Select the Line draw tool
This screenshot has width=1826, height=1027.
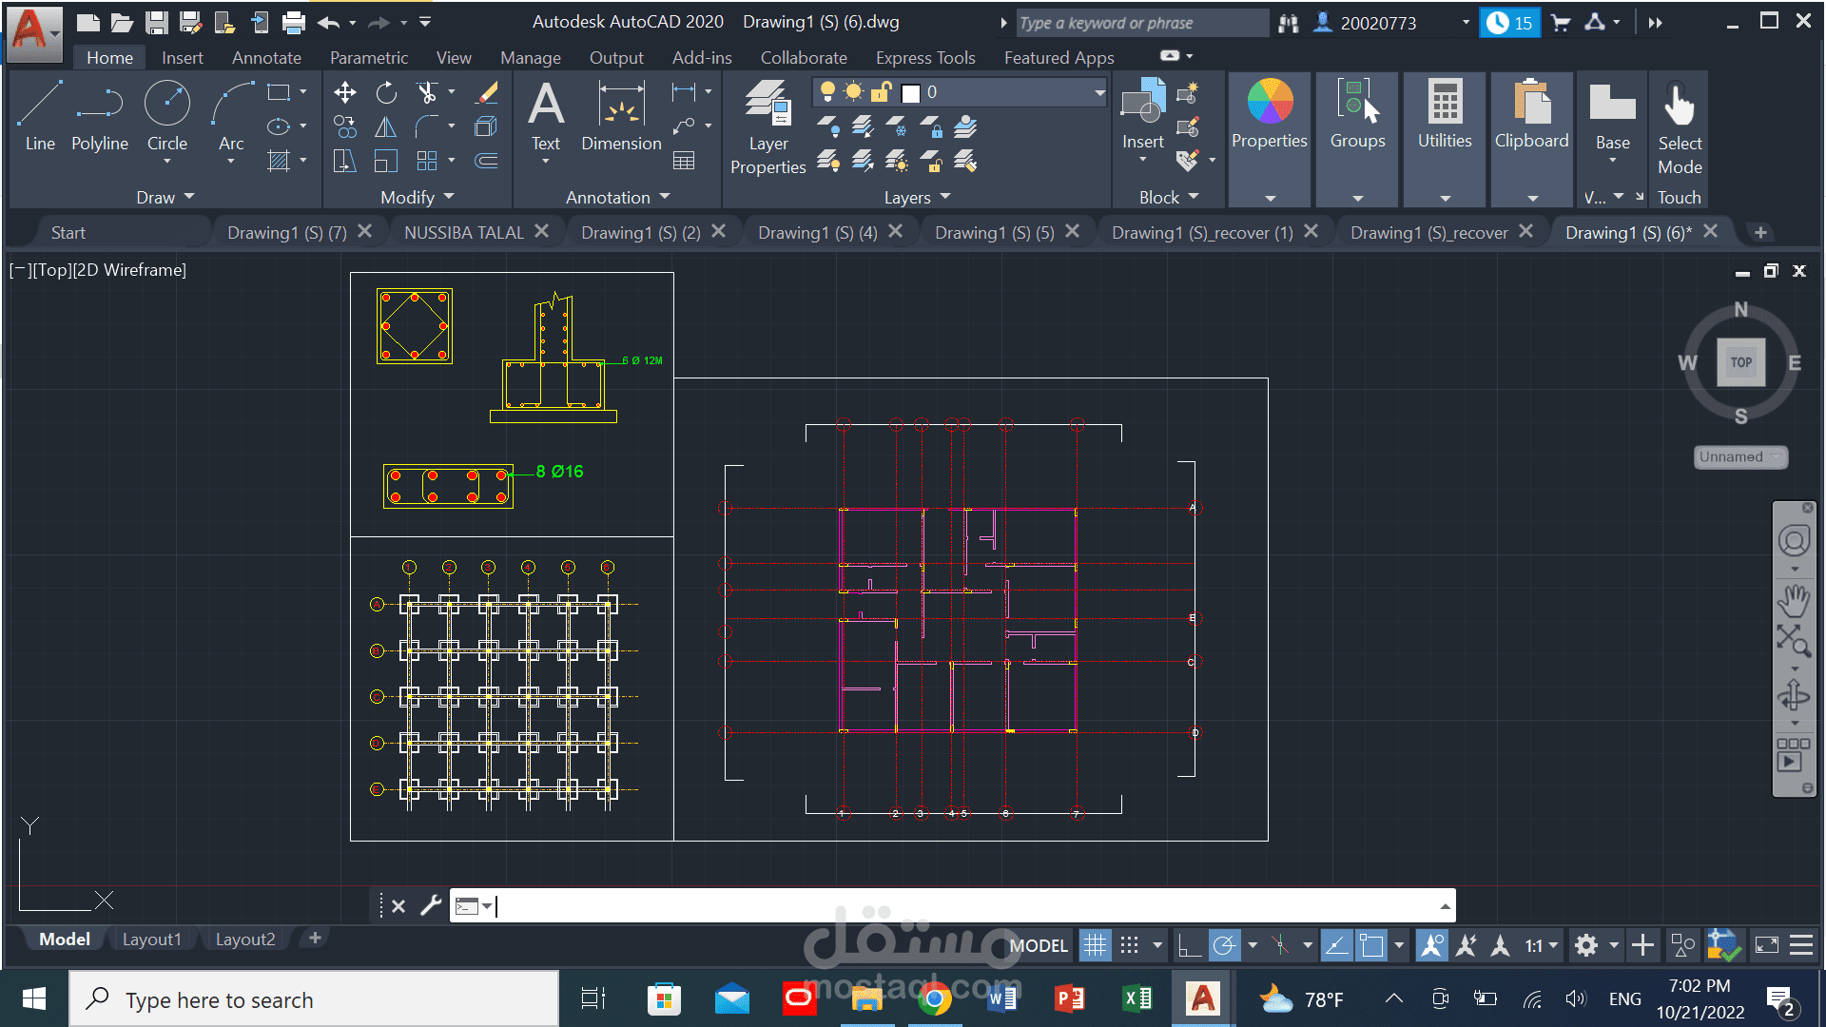[x=40, y=116]
